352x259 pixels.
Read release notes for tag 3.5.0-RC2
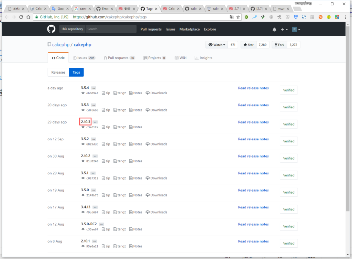[253, 224]
